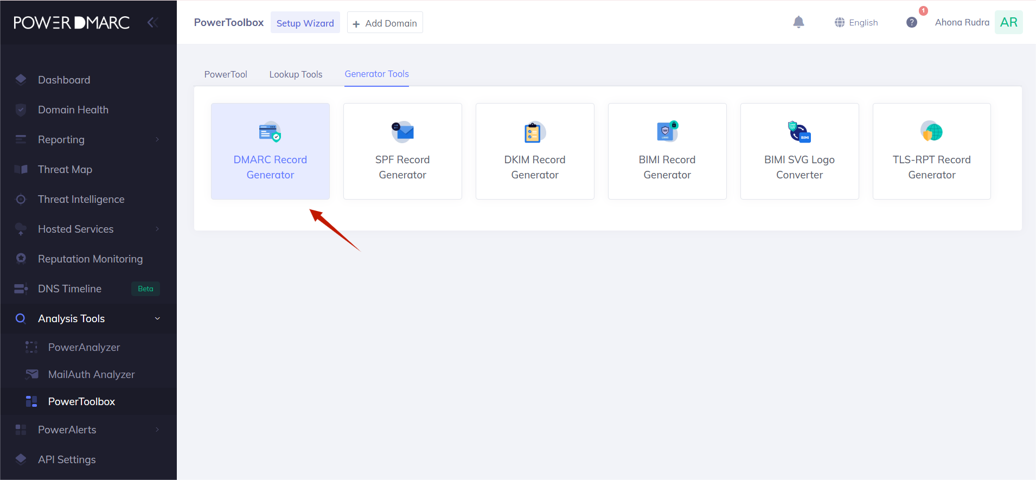This screenshot has height=480, width=1036.
Task: Open the AR user avatar
Action: point(1008,22)
